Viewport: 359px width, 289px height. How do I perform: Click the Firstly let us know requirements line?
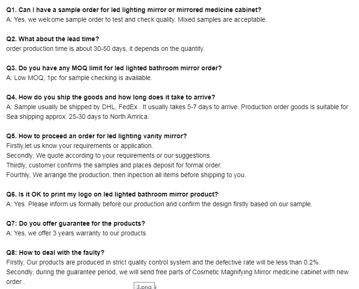tap(80, 146)
